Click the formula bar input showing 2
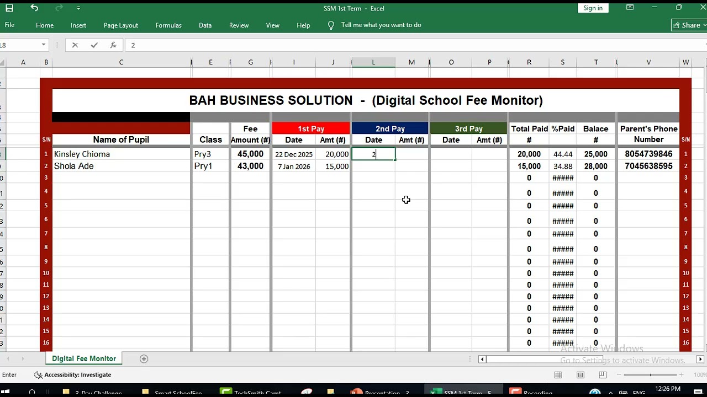Screen dimensions: 707x397 (414, 45)
